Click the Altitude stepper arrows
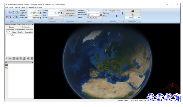 [x=41, y=15]
